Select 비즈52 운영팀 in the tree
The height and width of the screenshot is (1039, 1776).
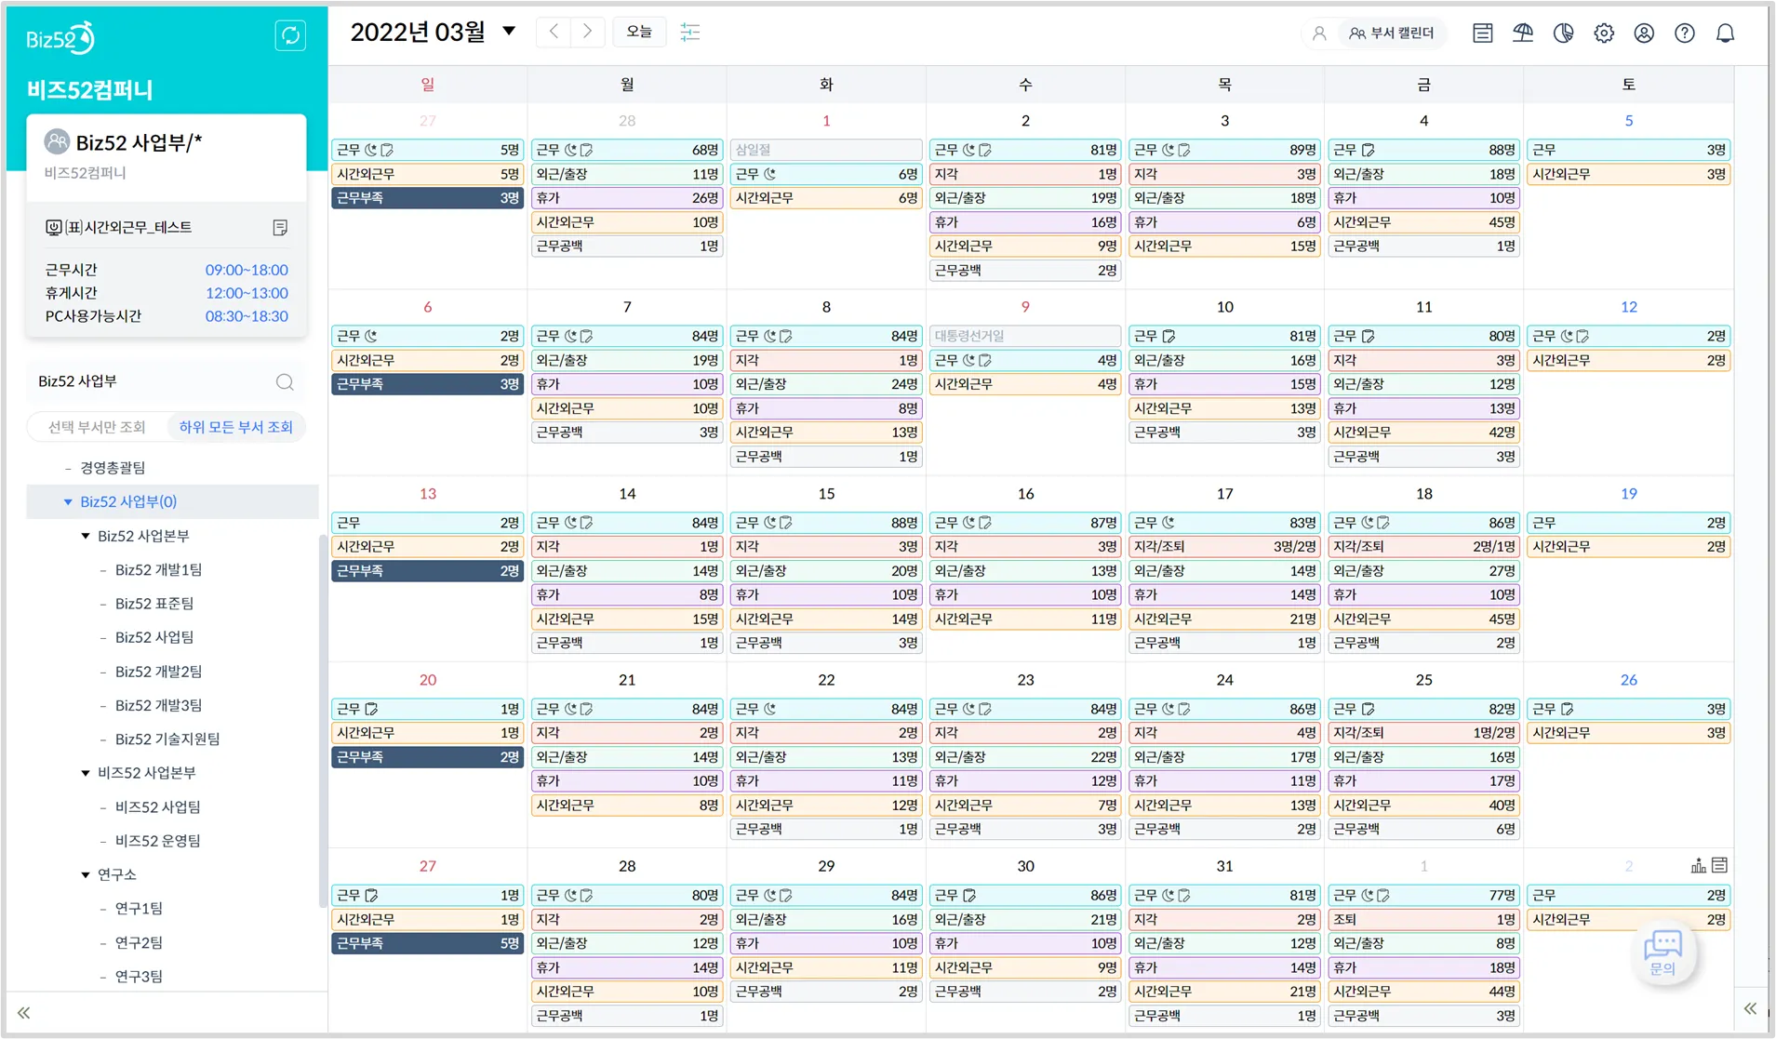click(x=157, y=841)
